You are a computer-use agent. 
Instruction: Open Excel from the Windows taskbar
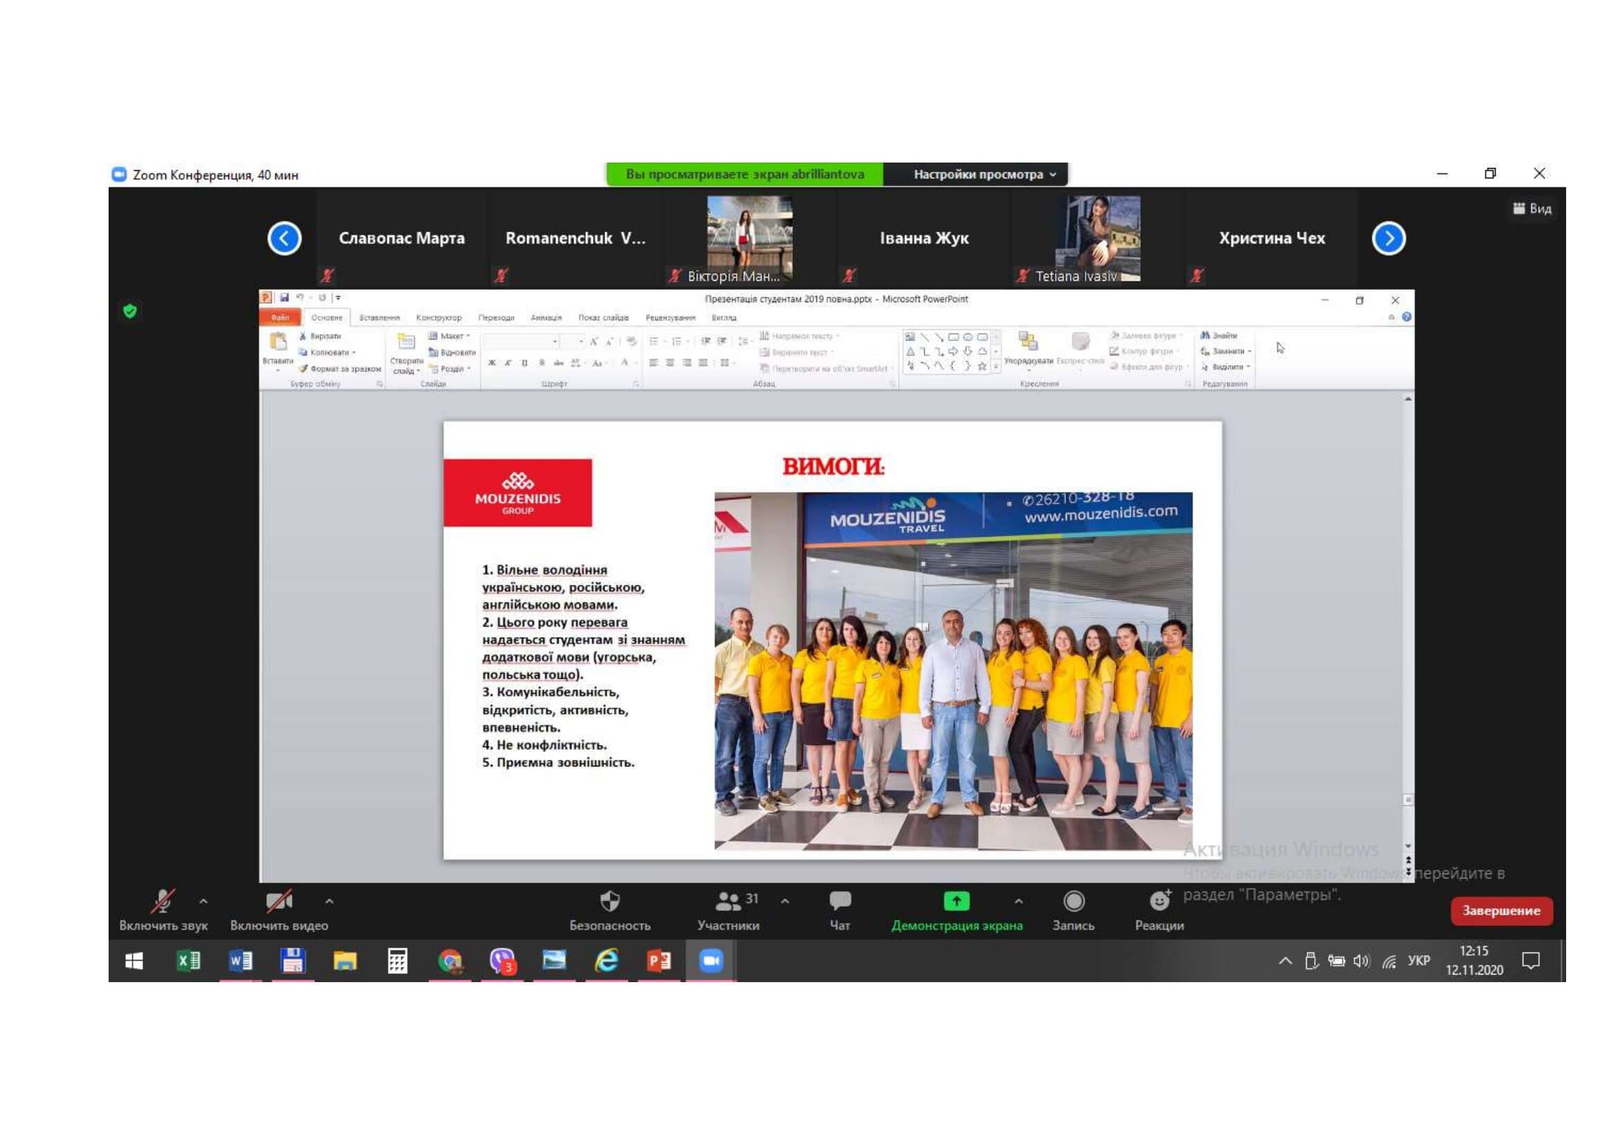click(x=188, y=961)
